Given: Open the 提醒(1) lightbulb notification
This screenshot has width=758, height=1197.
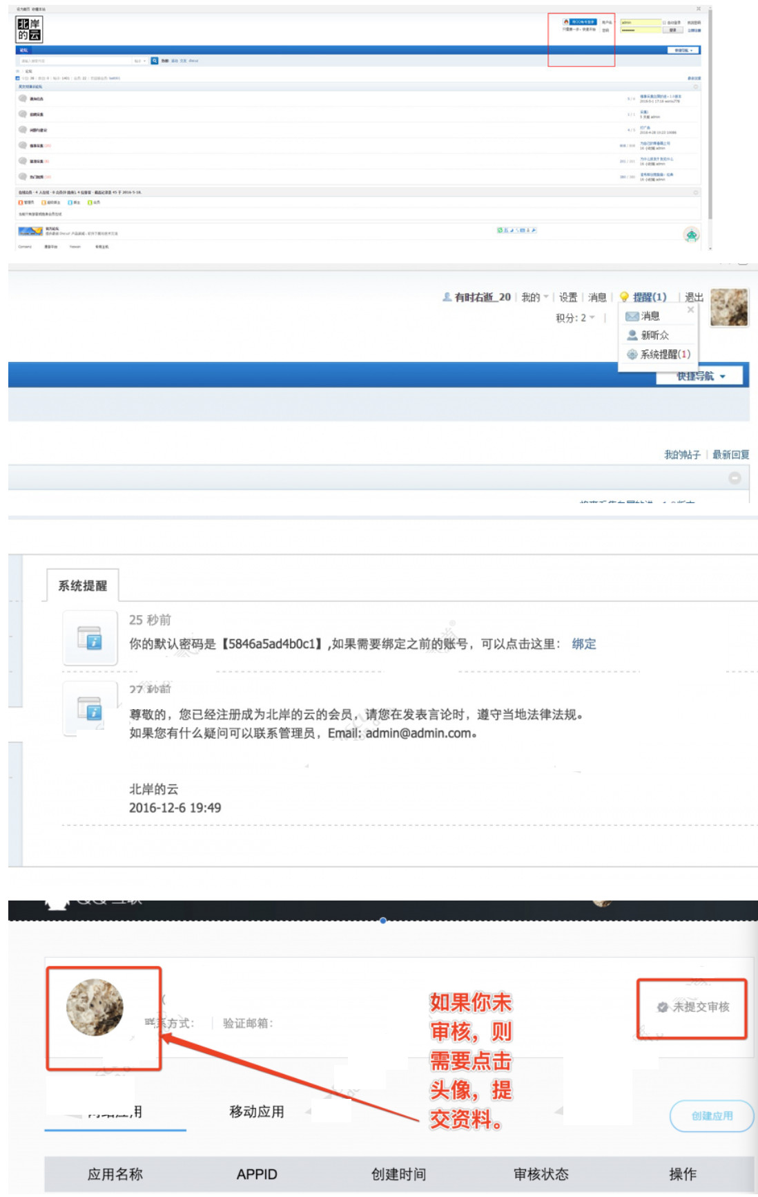Looking at the screenshot, I should click(x=643, y=297).
